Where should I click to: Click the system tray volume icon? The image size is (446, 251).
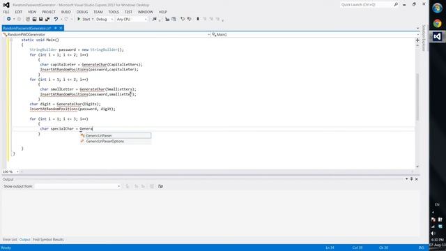coord(433,234)
